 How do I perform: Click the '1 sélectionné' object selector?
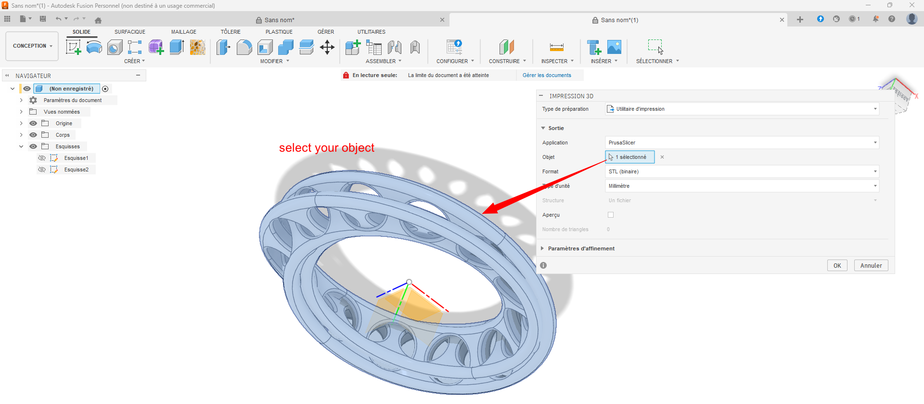(x=630, y=157)
